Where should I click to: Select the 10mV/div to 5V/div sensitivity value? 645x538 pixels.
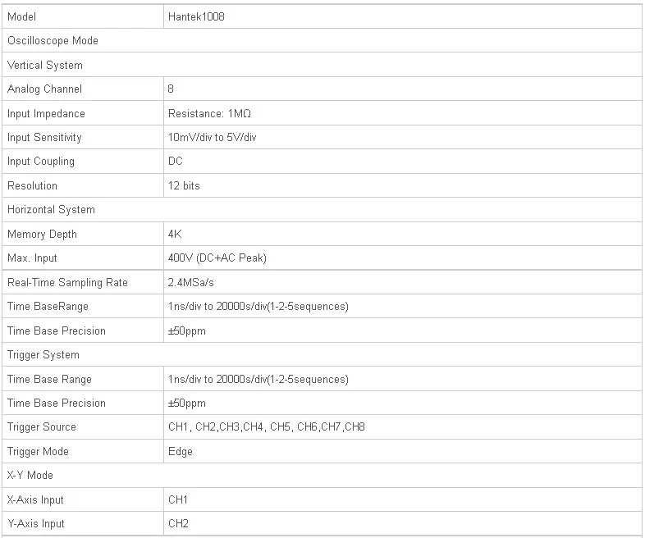[213, 137]
